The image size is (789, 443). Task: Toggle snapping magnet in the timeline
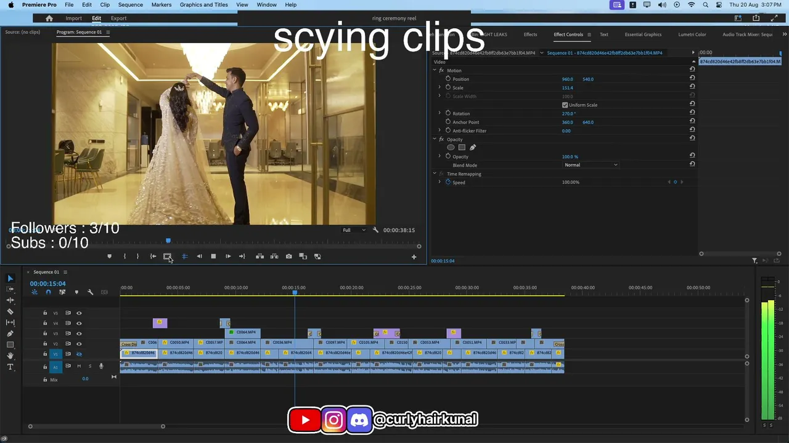pos(49,292)
